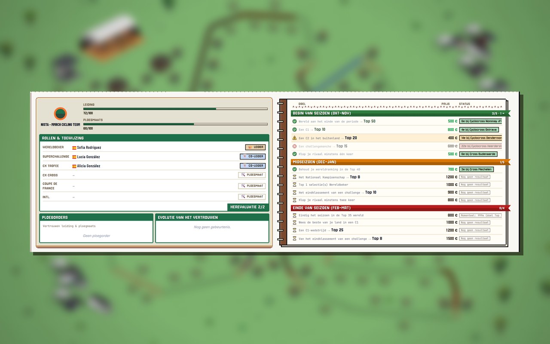
Task: Click the Ploegmaat button in the CX Cross row
Action: [252, 175]
